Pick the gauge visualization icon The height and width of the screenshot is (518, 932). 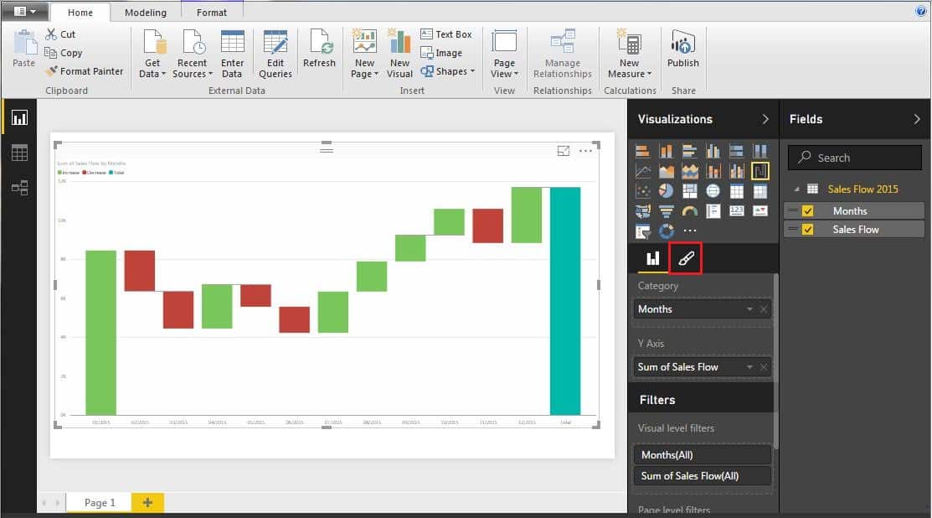[x=690, y=211]
